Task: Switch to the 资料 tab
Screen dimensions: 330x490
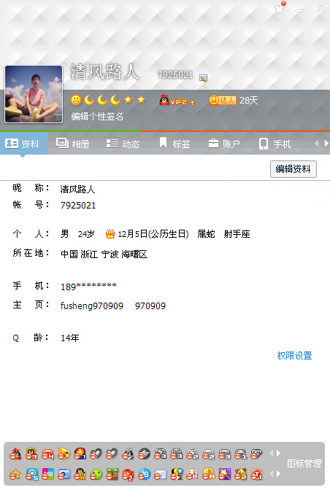Action: click(x=23, y=144)
